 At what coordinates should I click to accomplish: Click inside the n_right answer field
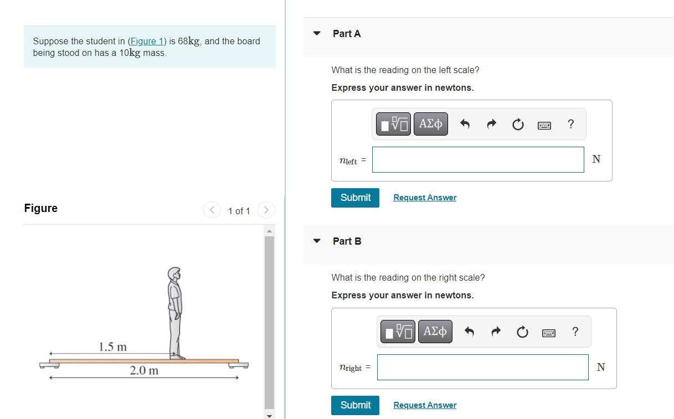(482, 366)
